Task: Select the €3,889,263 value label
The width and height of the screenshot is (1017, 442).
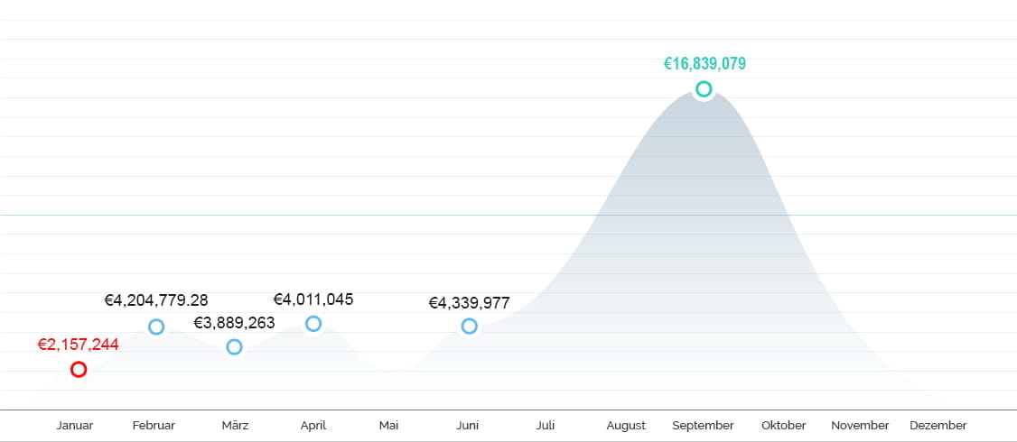Action: pyautogui.click(x=234, y=323)
